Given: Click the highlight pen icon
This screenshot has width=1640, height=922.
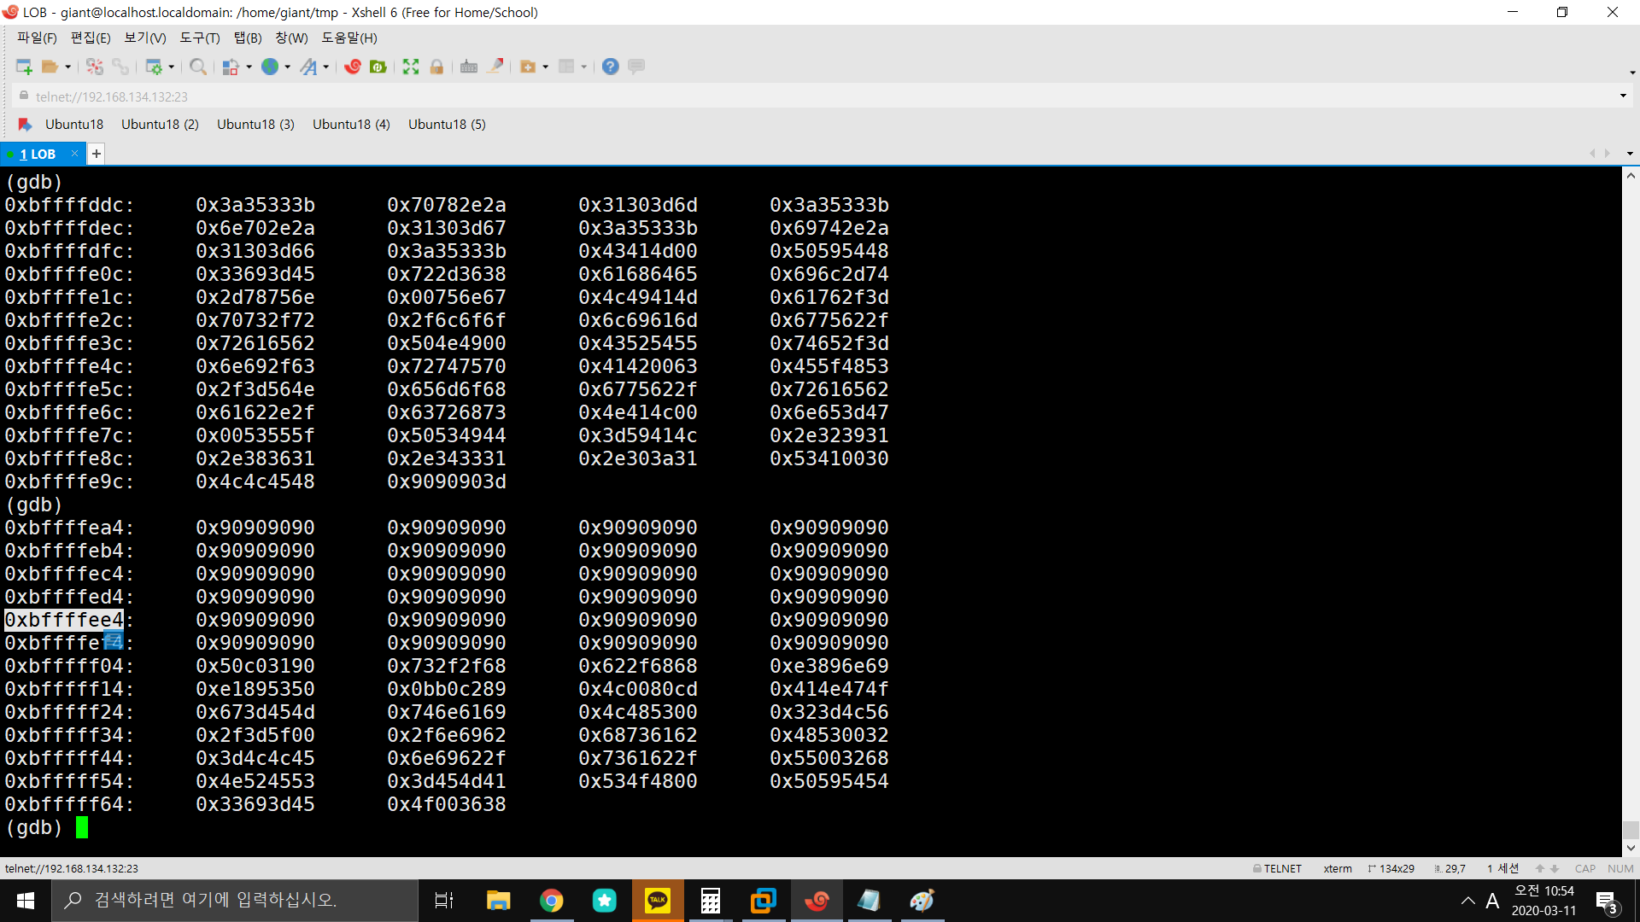Looking at the screenshot, I should (x=495, y=67).
